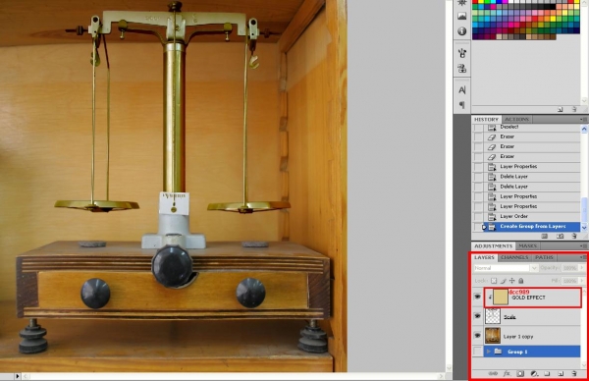Set history brush source at Deselect state

coord(478,128)
